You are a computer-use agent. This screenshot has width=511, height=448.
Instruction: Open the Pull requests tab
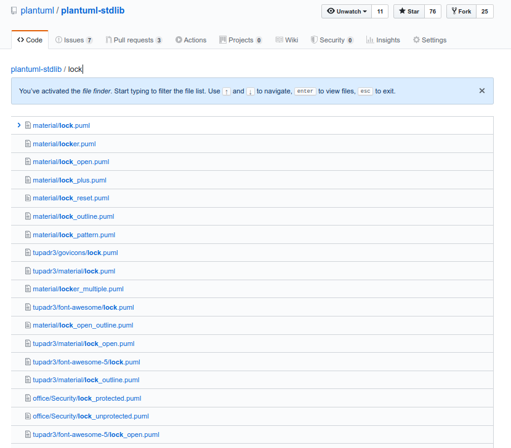coord(134,40)
